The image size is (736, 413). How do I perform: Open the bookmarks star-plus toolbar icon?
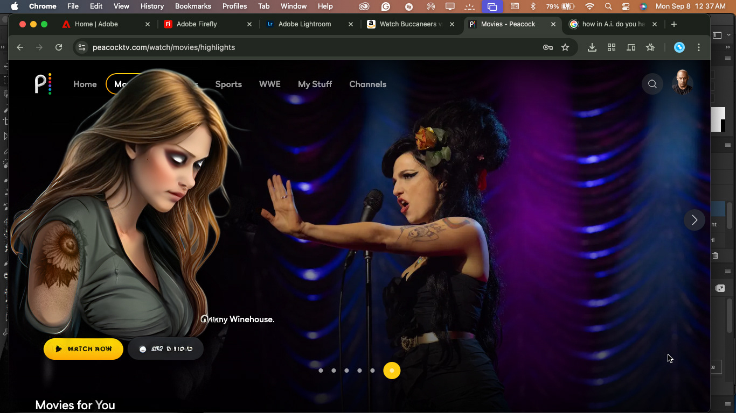point(650,47)
